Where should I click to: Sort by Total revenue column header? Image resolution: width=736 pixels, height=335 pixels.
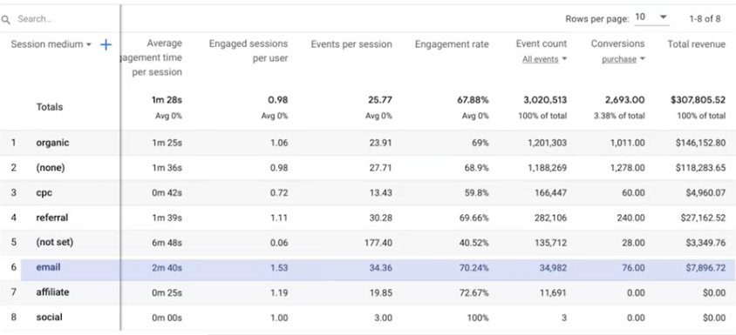click(x=697, y=44)
